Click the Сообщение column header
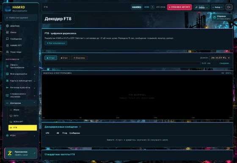This screenshot has height=163, width=237. click(x=74, y=133)
